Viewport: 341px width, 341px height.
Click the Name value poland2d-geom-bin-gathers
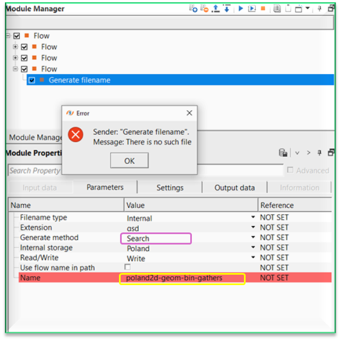(x=174, y=278)
